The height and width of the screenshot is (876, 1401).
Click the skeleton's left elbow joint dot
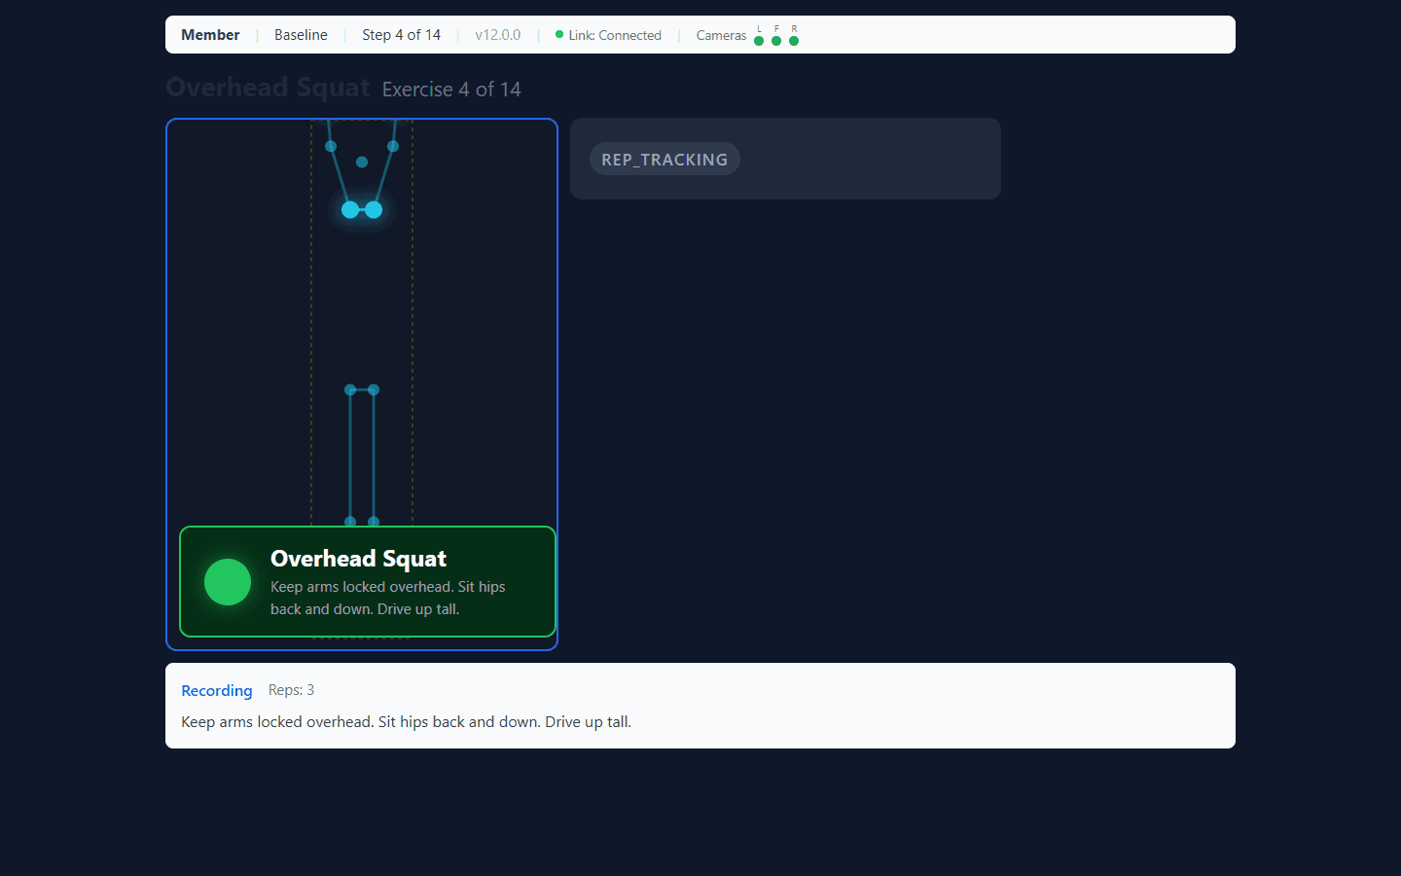331,146
